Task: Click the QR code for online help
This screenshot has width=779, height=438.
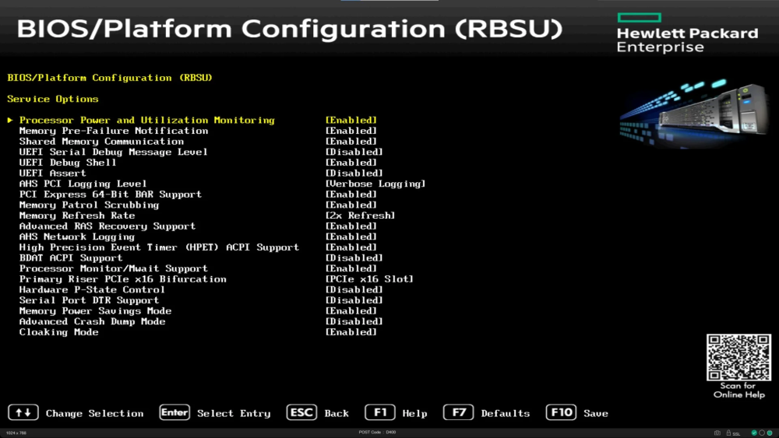Action: click(x=738, y=357)
